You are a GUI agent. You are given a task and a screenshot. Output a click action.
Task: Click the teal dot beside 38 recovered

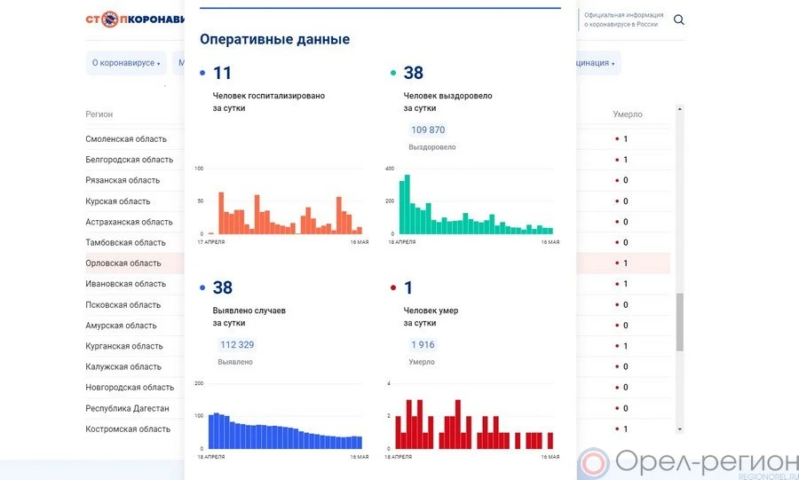393,74
